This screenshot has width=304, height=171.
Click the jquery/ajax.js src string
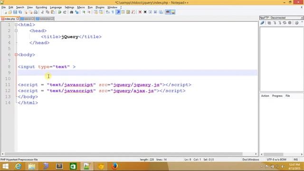pyautogui.click(x=133, y=91)
